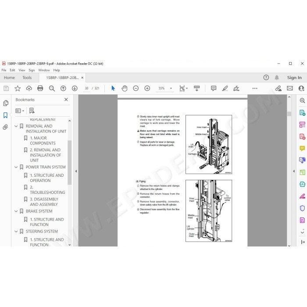Viewport: 307px width, 307px height.
Task: Open the File menu
Action: click(4, 70)
